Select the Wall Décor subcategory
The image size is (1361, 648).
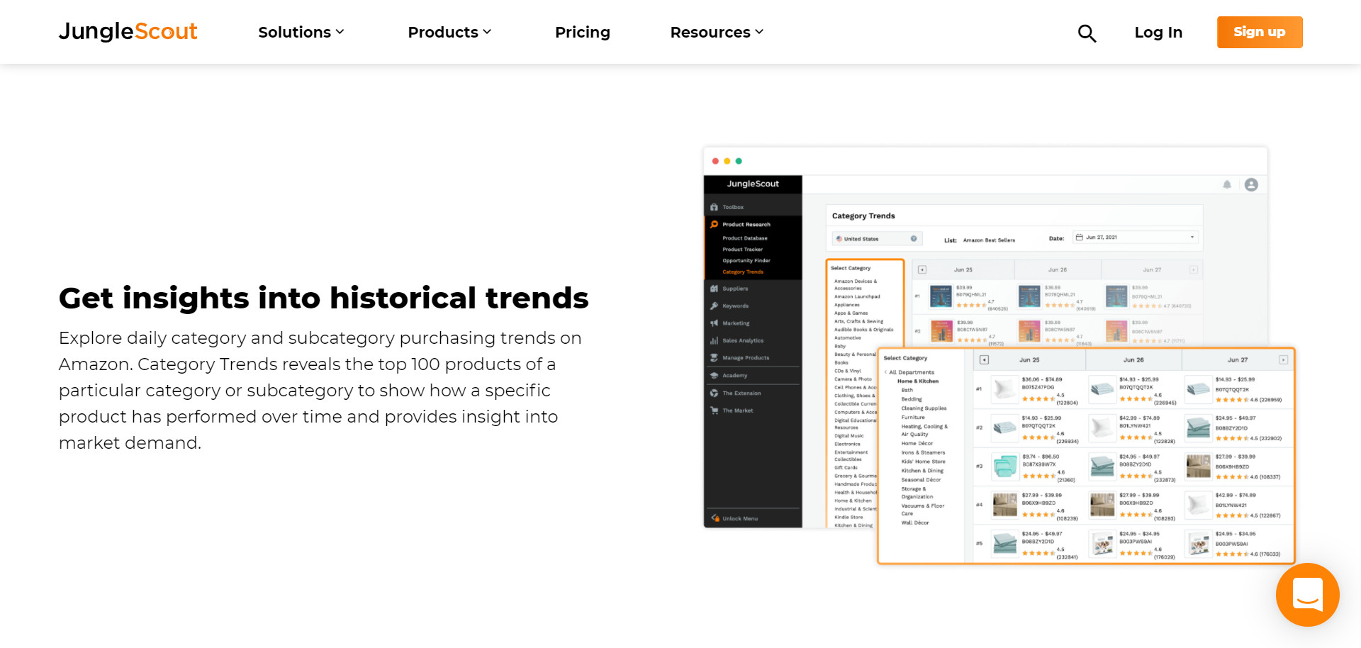[915, 523]
